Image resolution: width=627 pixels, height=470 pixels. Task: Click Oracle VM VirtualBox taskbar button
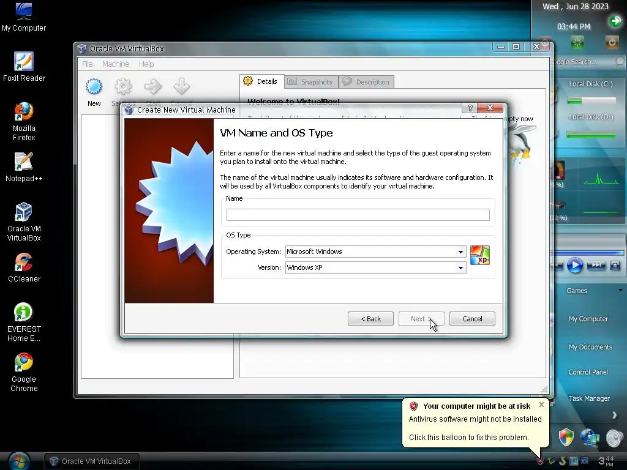(x=92, y=461)
